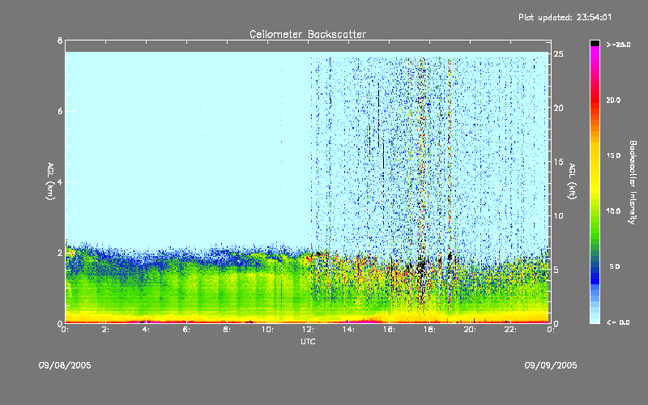Select the magenta band of the colorbar
648x405 pixels.
click(595, 53)
